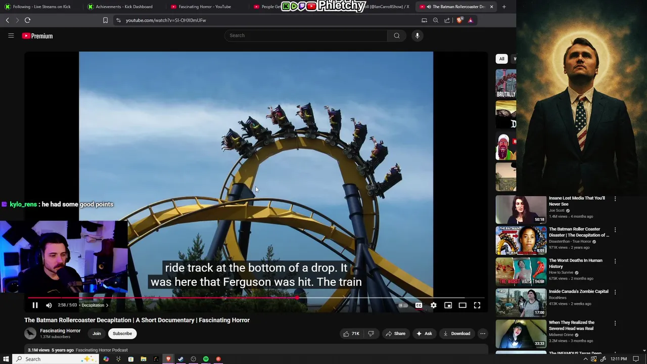
Task: Open the player settings gear
Action: 433,305
